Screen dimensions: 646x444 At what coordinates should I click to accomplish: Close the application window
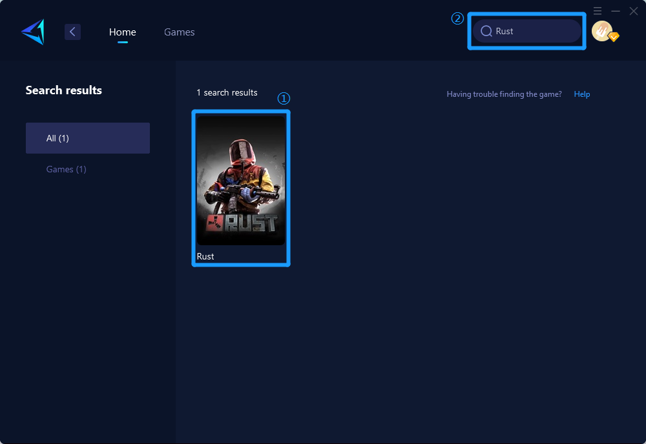634,11
